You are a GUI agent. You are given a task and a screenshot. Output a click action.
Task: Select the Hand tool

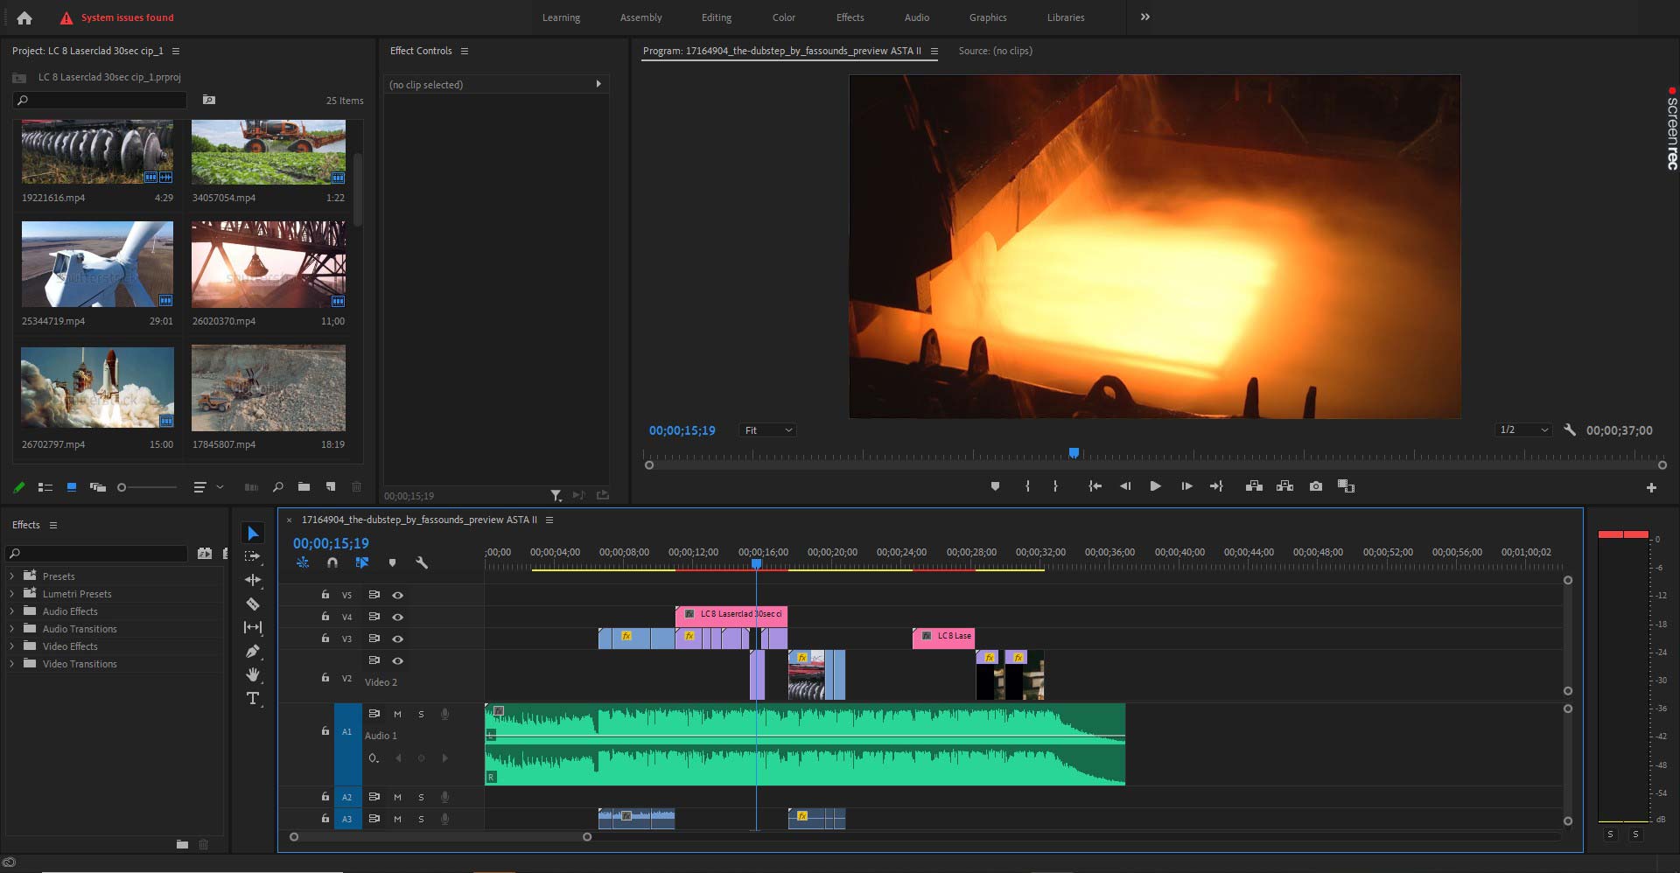coord(253,674)
